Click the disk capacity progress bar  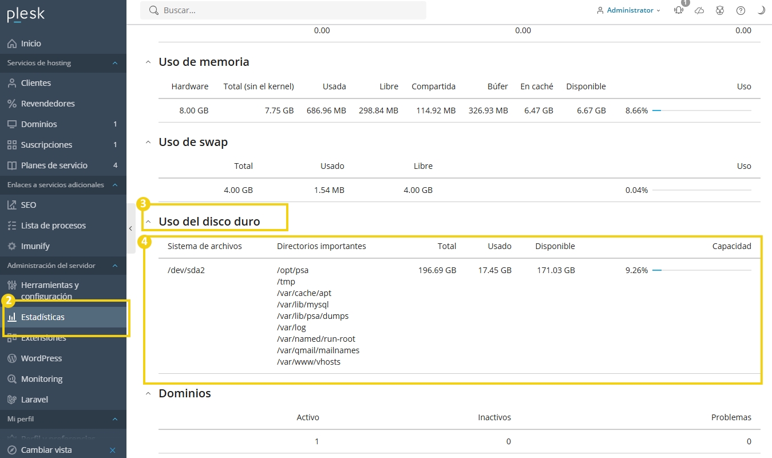point(702,270)
